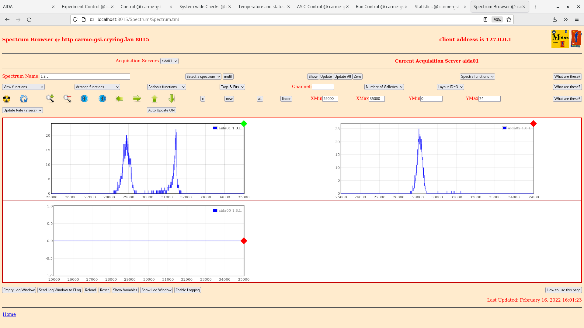Toggle Auto Update off

point(161,110)
